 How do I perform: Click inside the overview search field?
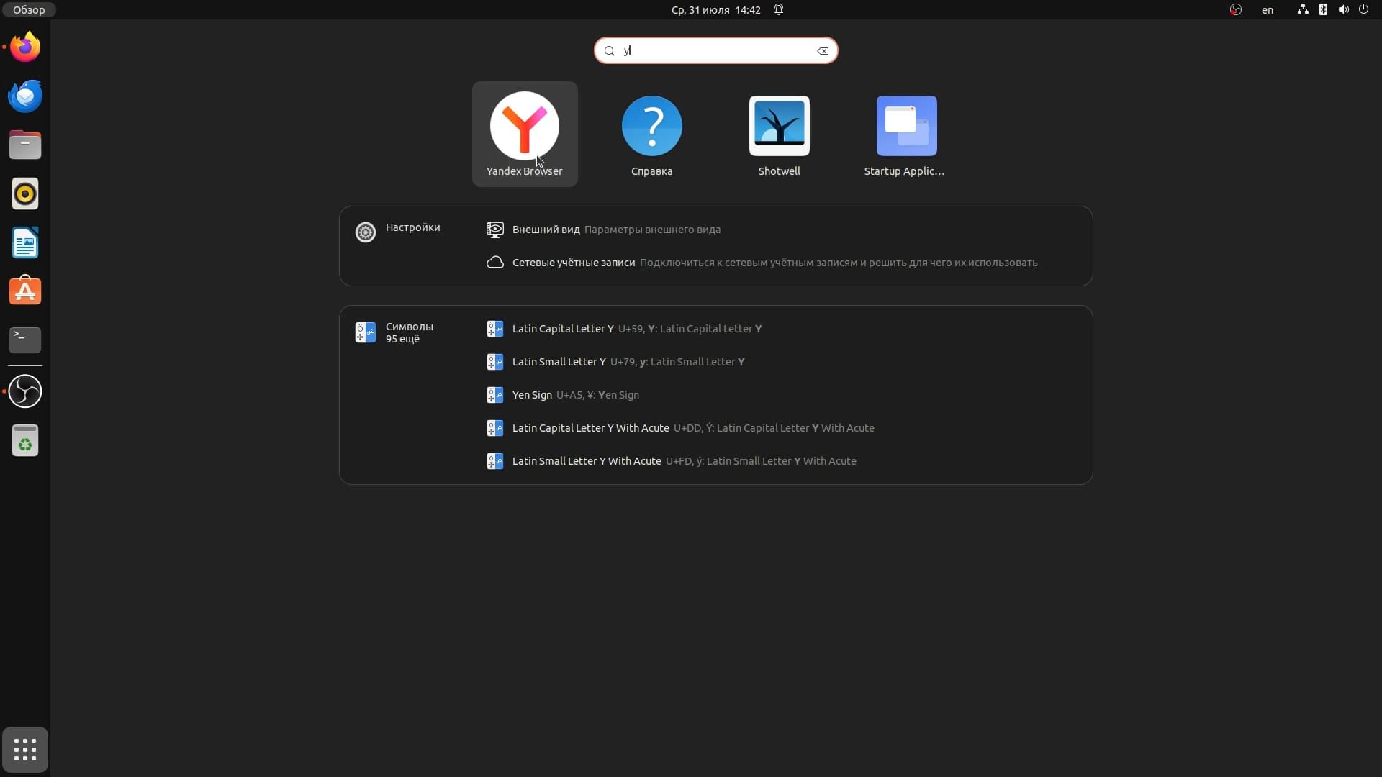click(x=715, y=50)
